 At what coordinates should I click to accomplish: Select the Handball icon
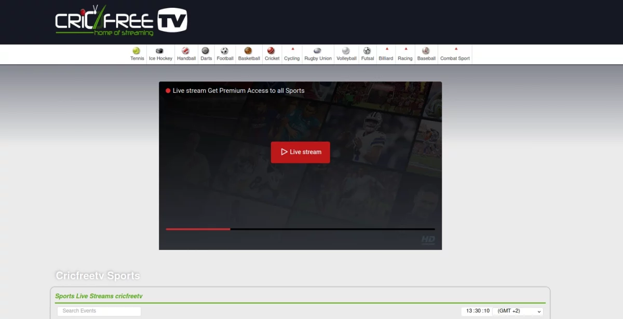[x=186, y=51]
